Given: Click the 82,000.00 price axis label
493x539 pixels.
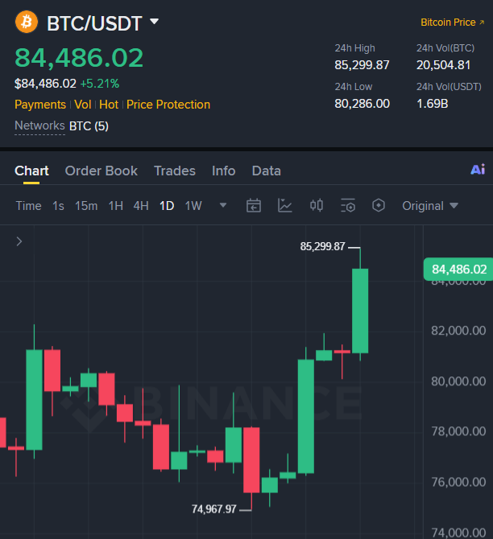Looking at the screenshot, I should tap(458, 331).
